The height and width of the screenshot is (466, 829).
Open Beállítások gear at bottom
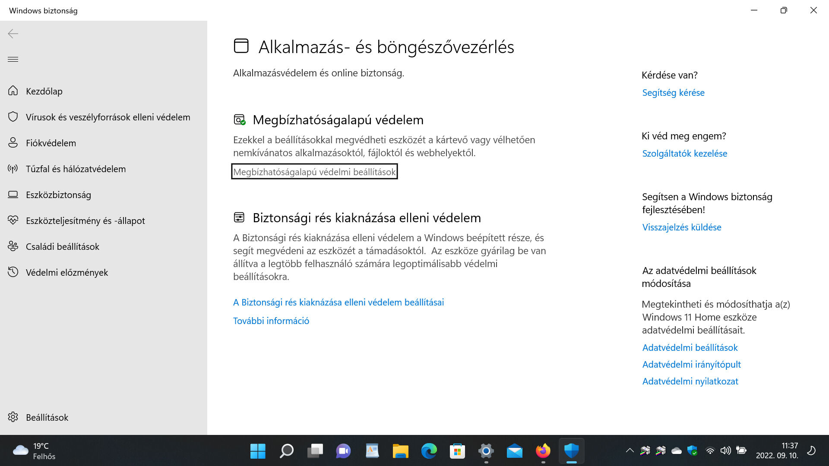13,417
